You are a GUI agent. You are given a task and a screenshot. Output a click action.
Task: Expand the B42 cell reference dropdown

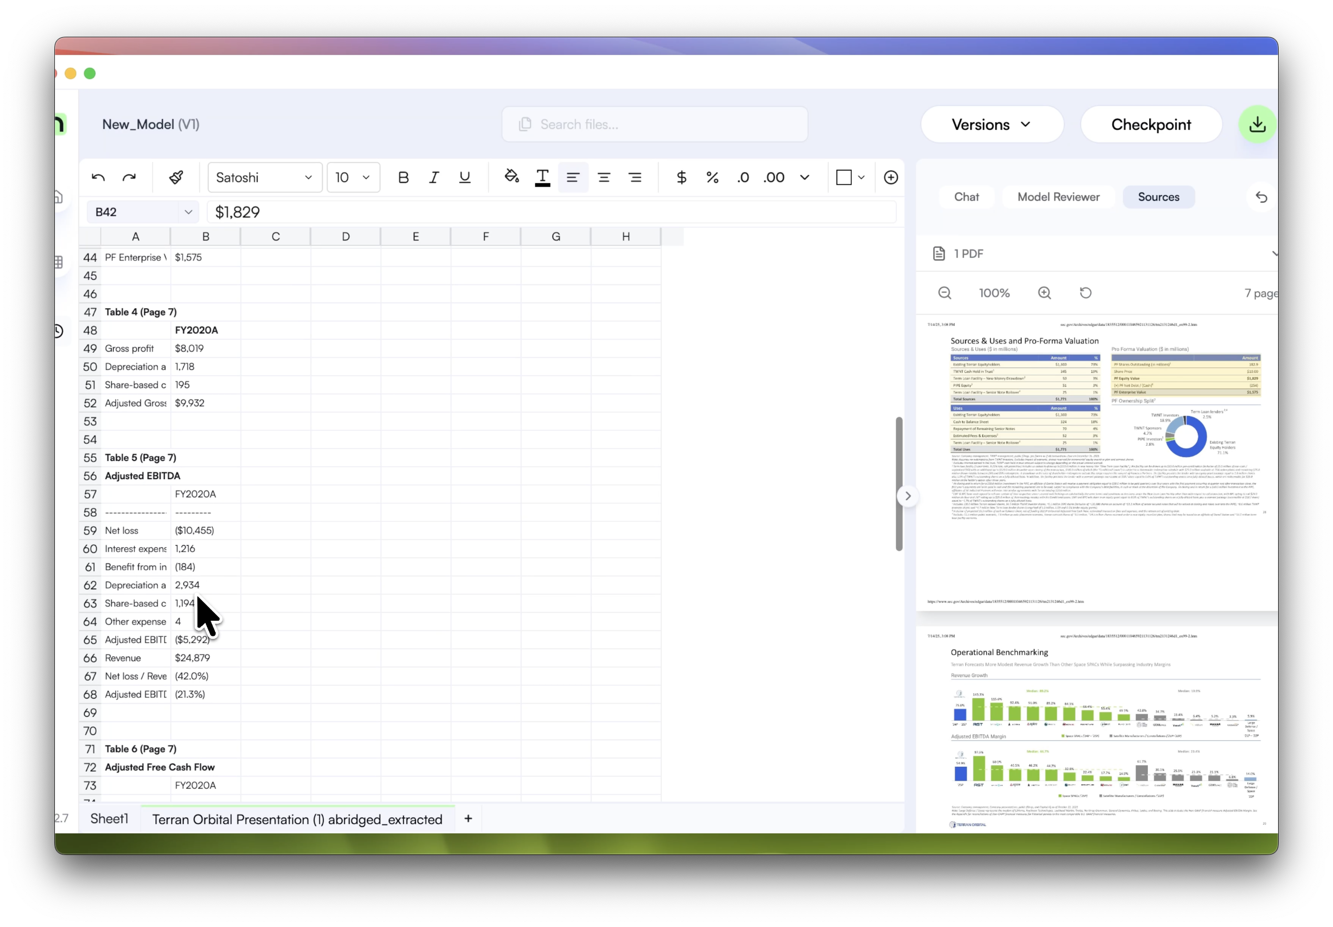tap(188, 213)
